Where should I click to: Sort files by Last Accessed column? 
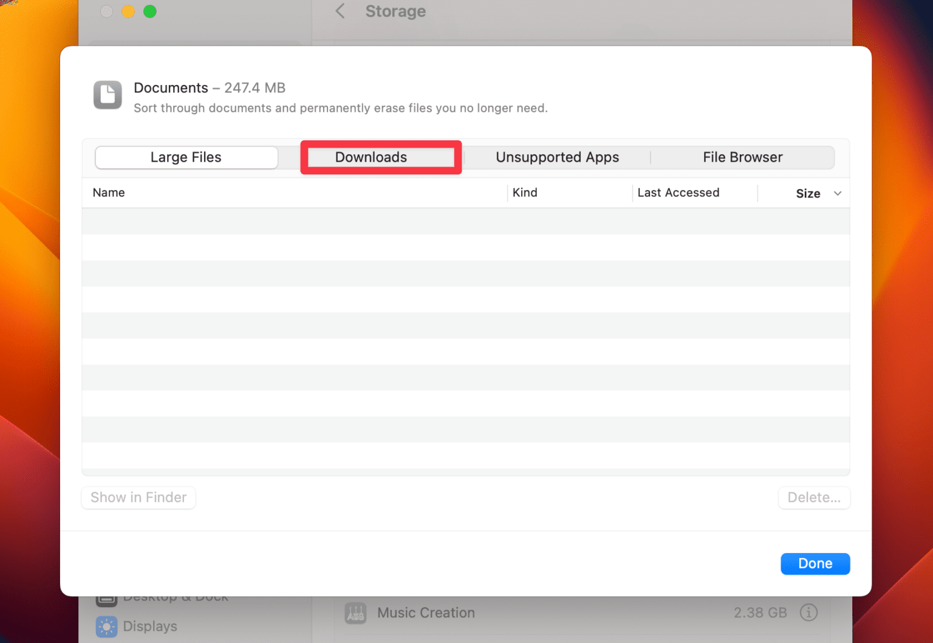(x=678, y=193)
